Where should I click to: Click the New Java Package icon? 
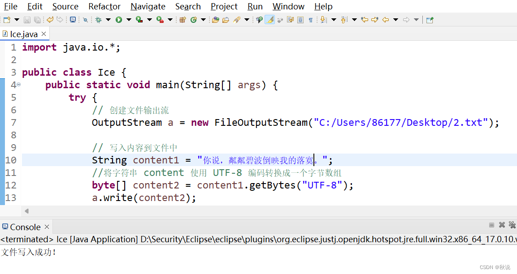tap(182, 20)
